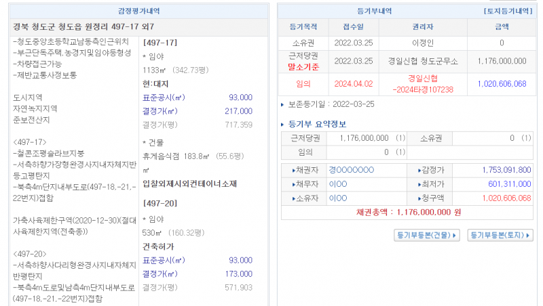Click the [497-17] parcel heading
Image resolution: width=543 pixels, height=306 pixels.
tap(161, 43)
